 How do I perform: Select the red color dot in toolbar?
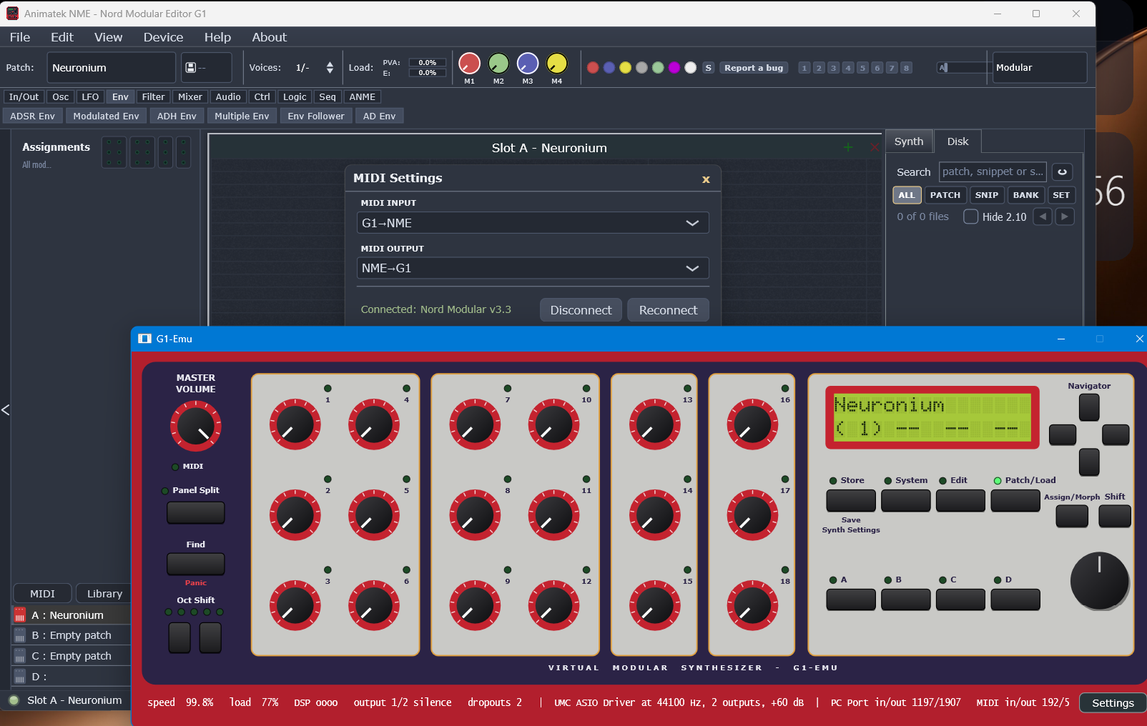coord(593,68)
